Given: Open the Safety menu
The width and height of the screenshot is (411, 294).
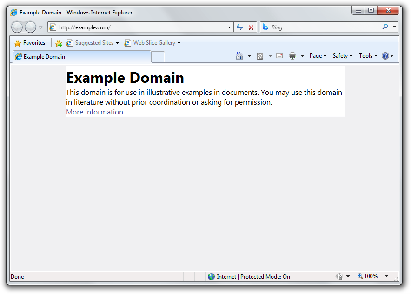Looking at the screenshot, I should (x=343, y=56).
